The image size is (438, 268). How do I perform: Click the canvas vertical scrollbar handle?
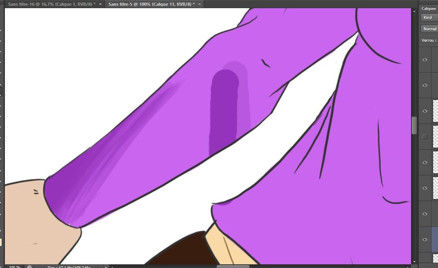pos(414,125)
